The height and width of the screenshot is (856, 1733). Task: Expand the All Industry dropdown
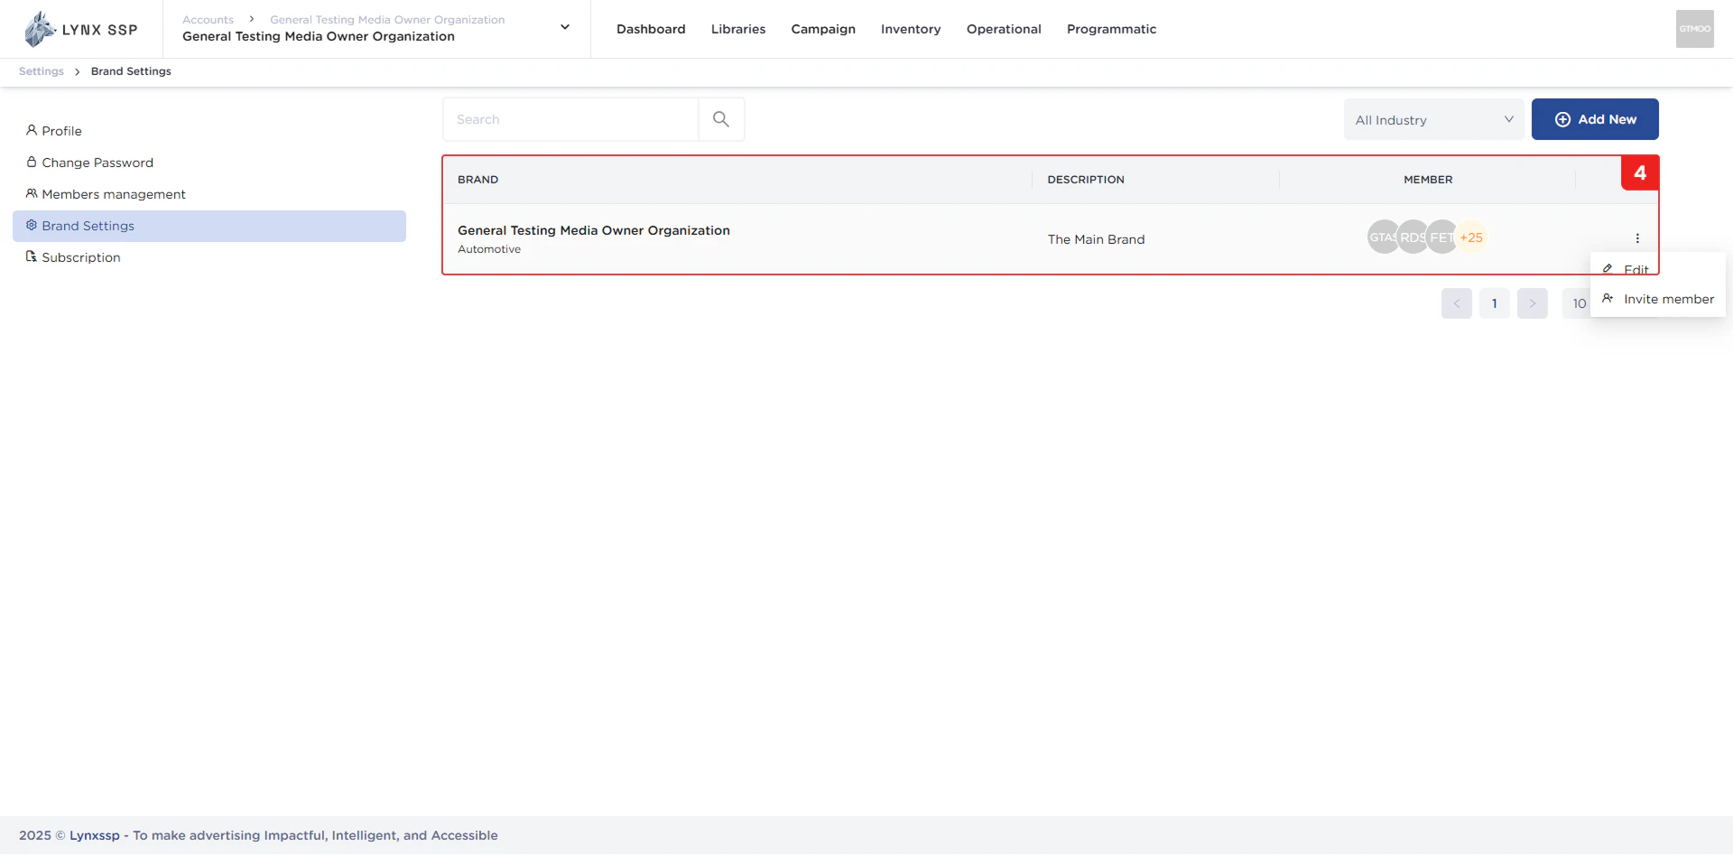click(x=1433, y=119)
